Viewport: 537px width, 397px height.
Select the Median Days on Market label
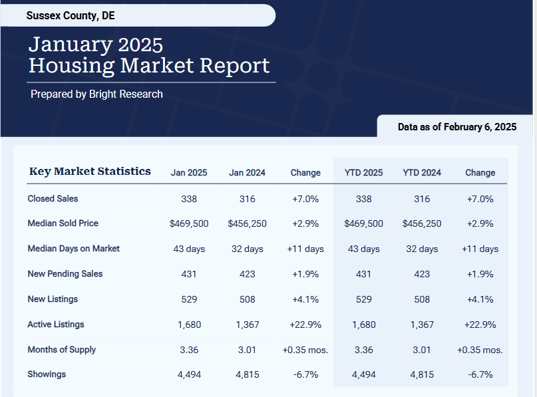tap(73, 249)
